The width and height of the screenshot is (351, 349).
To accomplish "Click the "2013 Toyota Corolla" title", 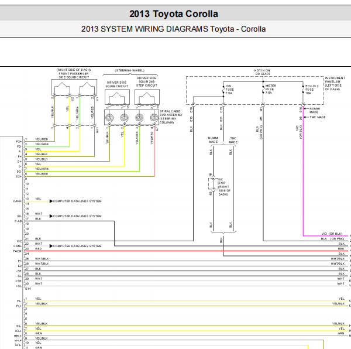I will tap(174, 14).
